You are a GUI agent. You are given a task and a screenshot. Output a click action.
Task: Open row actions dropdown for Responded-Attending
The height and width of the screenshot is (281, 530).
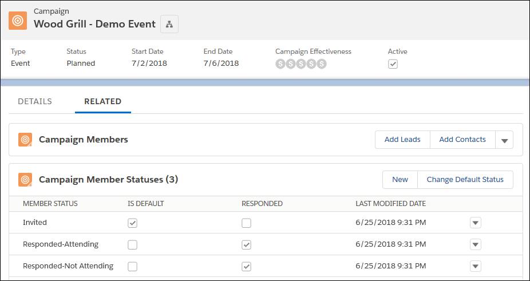(x=476, y=244)
